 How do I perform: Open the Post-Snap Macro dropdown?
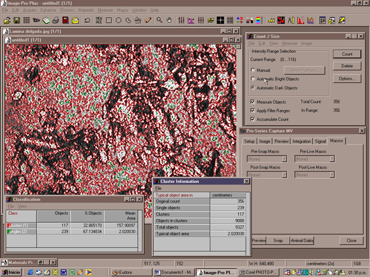(284, 175)
